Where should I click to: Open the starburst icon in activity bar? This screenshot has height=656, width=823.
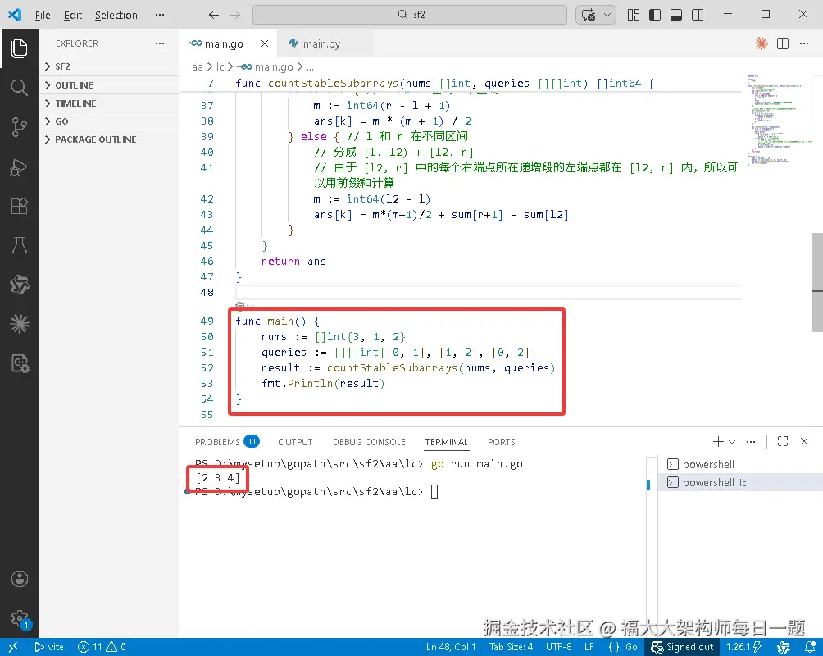tap(20, 324)
